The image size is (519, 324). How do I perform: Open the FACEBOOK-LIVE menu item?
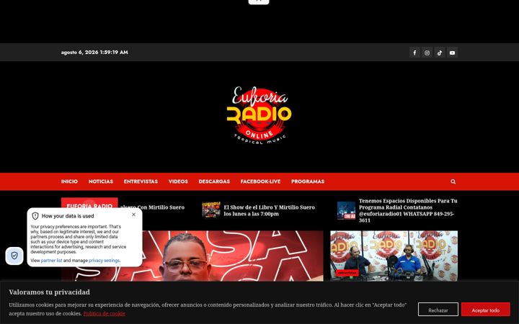pyautogui.click(x=260, y=181)
